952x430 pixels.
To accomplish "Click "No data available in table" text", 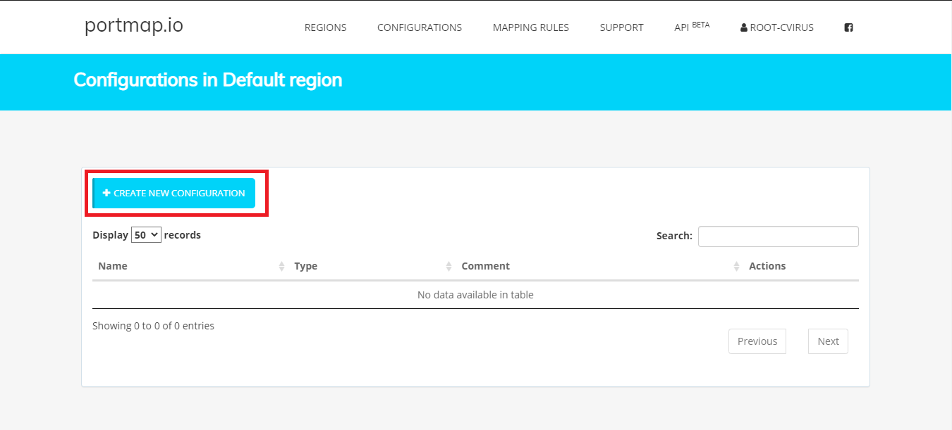I will 475,295.
